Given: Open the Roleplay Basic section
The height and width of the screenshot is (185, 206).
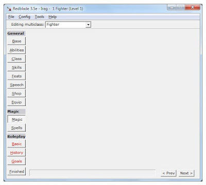Looking at the screenshot, I should coord(16,144).
